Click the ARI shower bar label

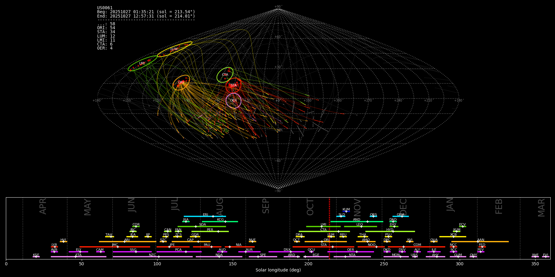point(127,240)
